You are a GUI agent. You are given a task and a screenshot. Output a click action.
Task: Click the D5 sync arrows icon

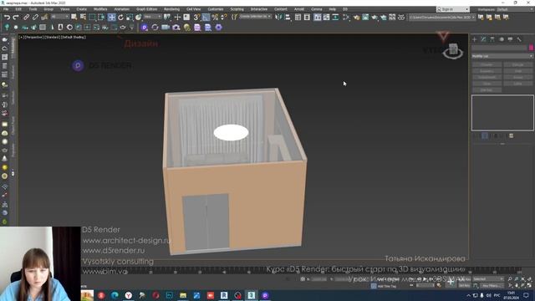155,28
